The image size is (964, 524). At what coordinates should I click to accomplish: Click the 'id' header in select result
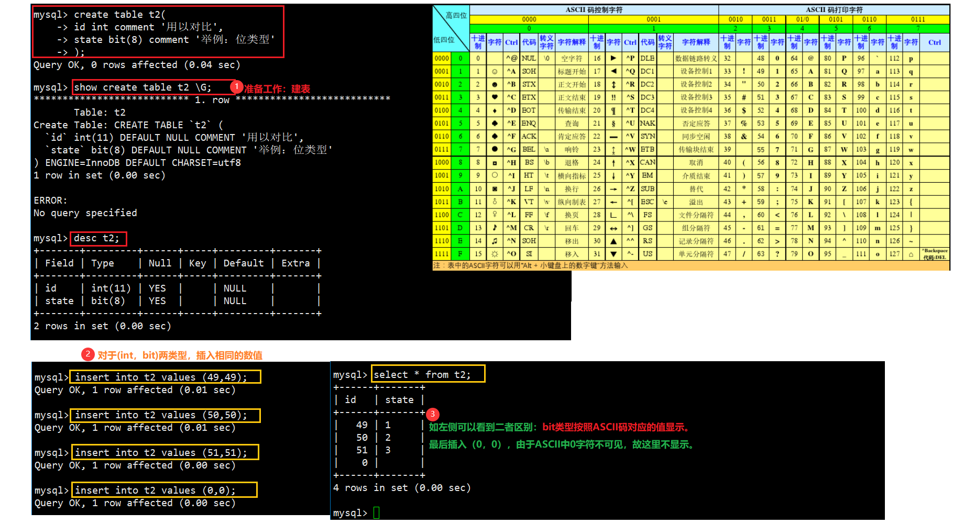tap(350, 400)
